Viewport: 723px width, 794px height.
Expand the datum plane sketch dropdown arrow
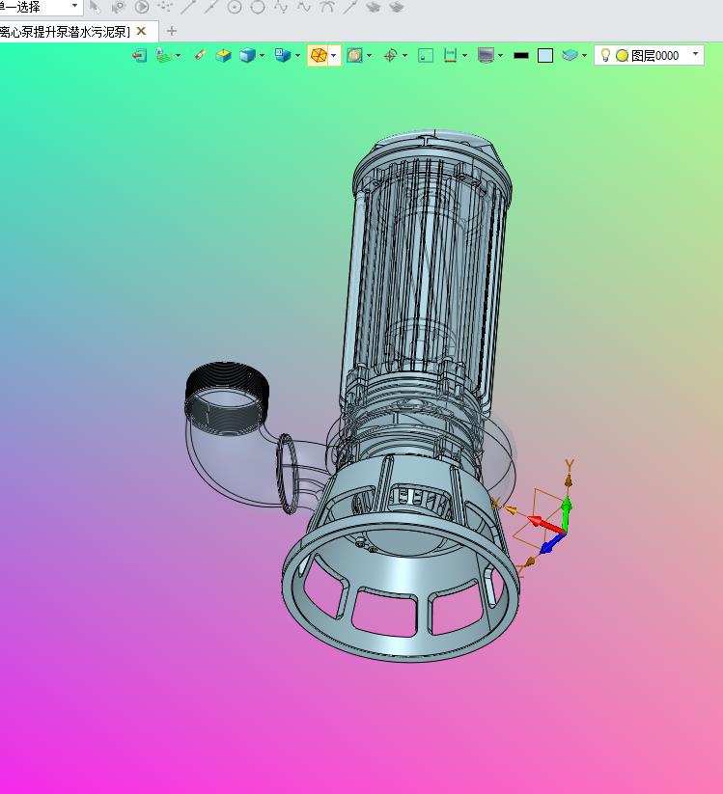[x=178, y=56]
